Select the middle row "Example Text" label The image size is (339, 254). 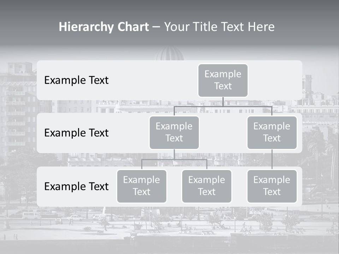76,133
